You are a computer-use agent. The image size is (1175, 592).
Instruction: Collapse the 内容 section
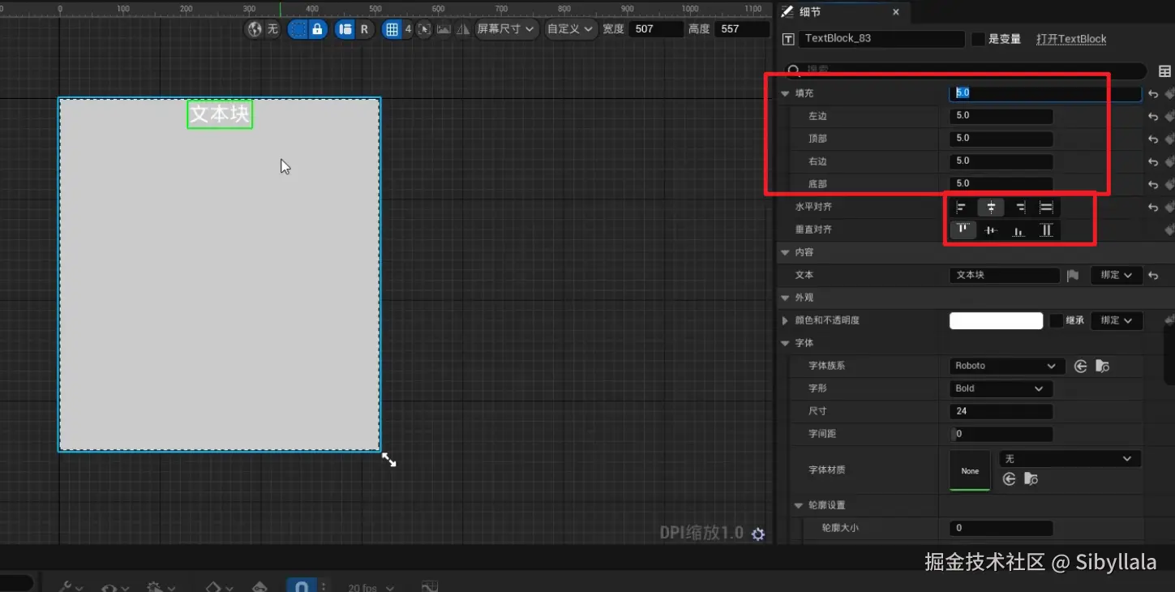785,252
